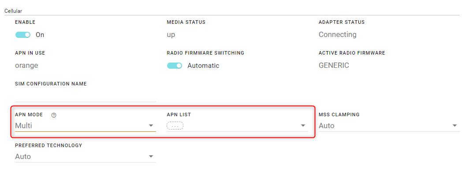Click the Cellular section header
Viewport: 462px width, 170px height.
click(13, 11)
